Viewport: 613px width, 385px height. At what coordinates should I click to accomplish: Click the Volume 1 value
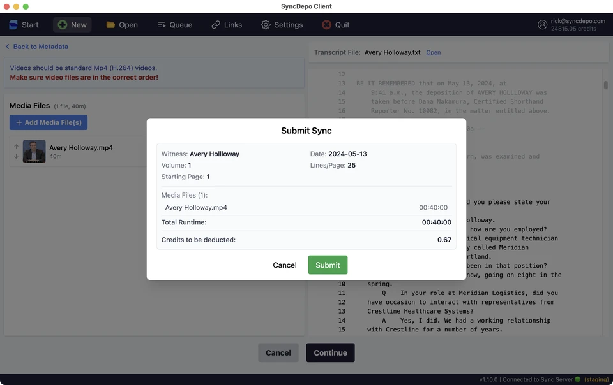click(x=190, y=165)
